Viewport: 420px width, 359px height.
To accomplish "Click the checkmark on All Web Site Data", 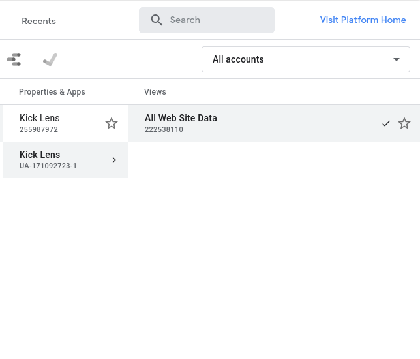I will click(x=386, y=123).
